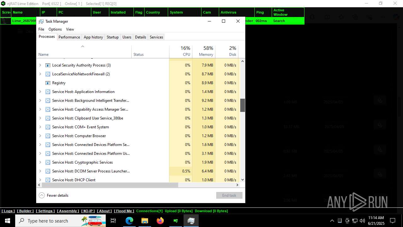403x227 pixels.
Task: Open njRAT Logs link
Action: point(8,211)
